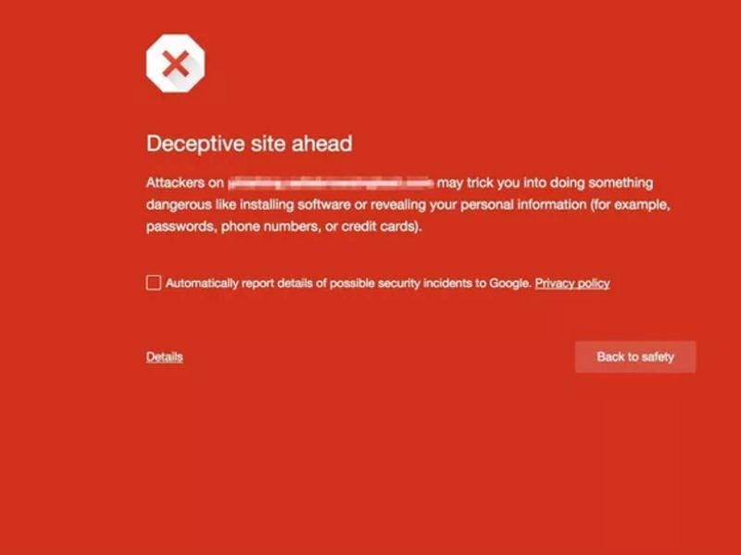Click the blurred site address in warning text
The image size is (741, 555).
point(331,183)
